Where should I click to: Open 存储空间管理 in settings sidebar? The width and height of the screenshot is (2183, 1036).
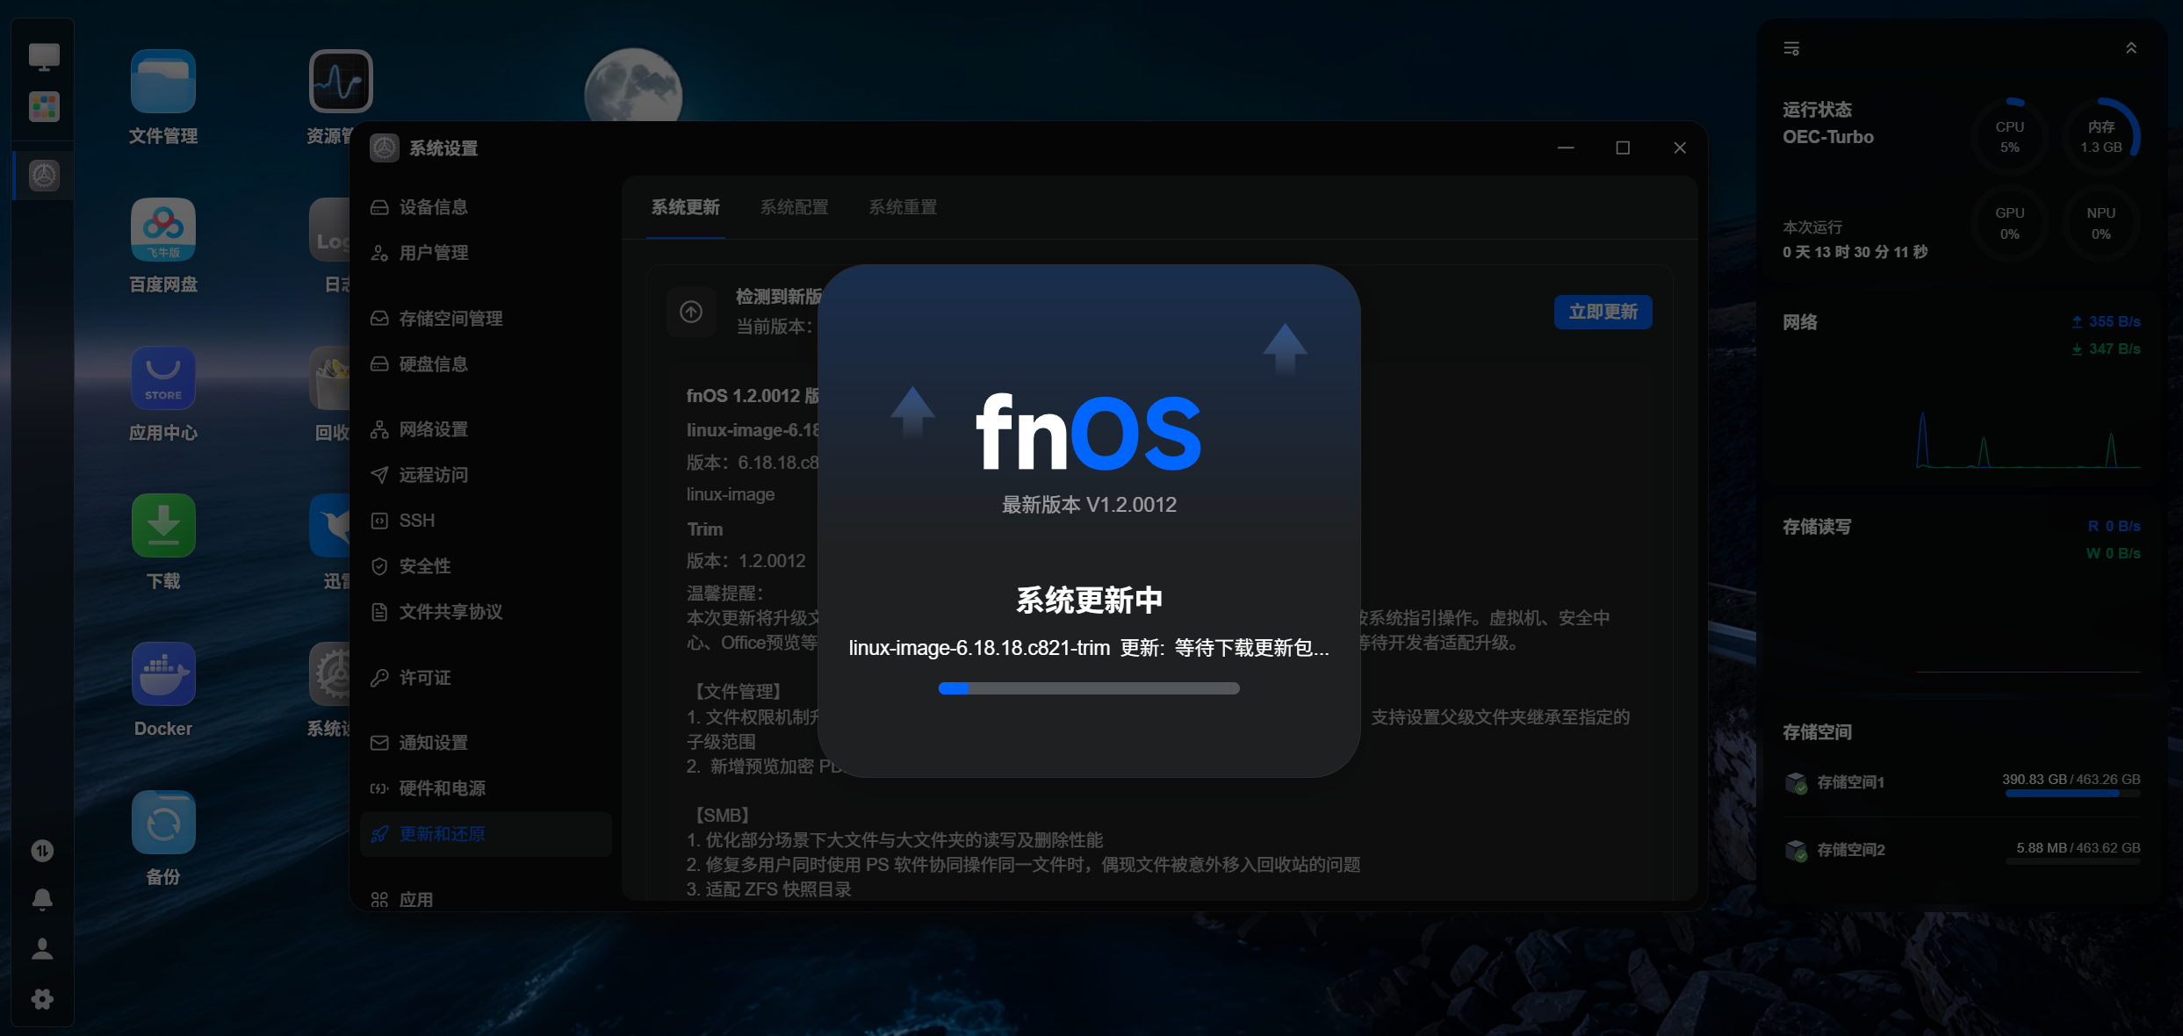[x=485, y=319]
